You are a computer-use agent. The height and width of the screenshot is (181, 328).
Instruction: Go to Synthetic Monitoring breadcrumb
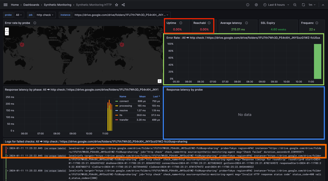pos(58,5)
